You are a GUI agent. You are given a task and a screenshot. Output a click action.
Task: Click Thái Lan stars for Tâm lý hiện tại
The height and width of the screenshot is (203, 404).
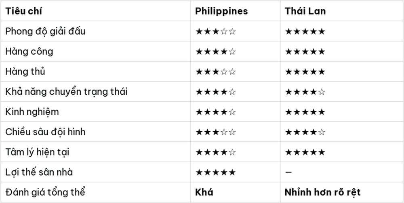tap(305, 152)
